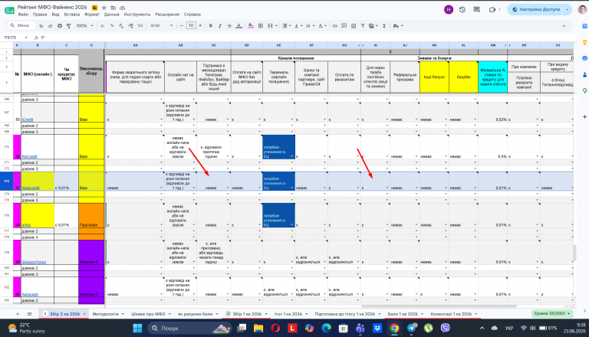Screen dimensions: 589x337
Task: Toggle bold formatting
Action: point(210,26)
